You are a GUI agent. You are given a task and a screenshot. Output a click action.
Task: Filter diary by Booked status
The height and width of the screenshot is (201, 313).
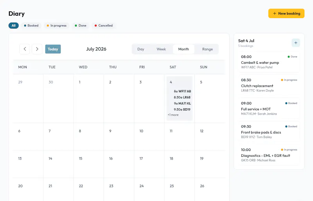(x=31, y=25)
